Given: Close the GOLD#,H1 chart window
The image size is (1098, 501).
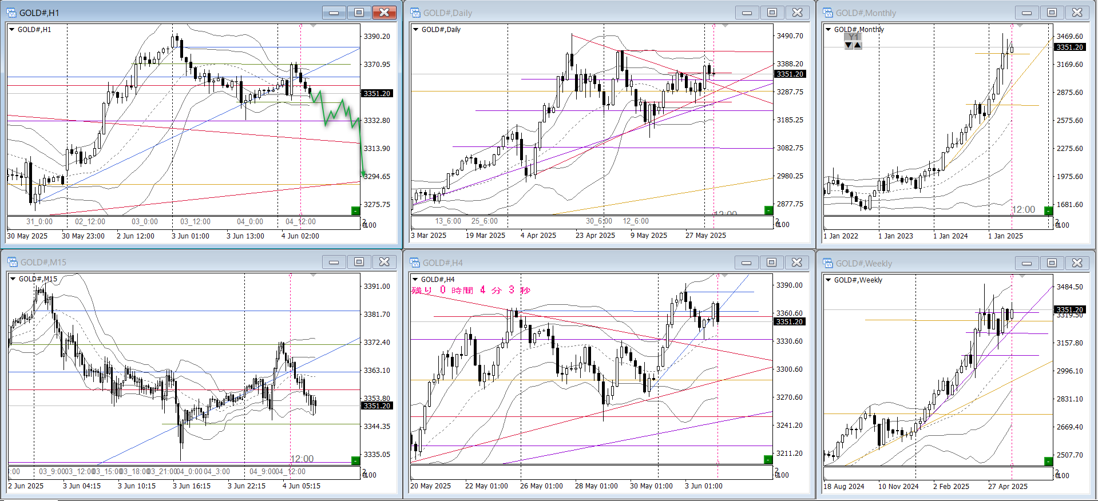Looking at the screenshot, I should click(385, 12).
